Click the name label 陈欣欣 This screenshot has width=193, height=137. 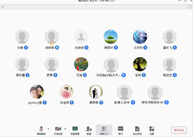(168, 75)
